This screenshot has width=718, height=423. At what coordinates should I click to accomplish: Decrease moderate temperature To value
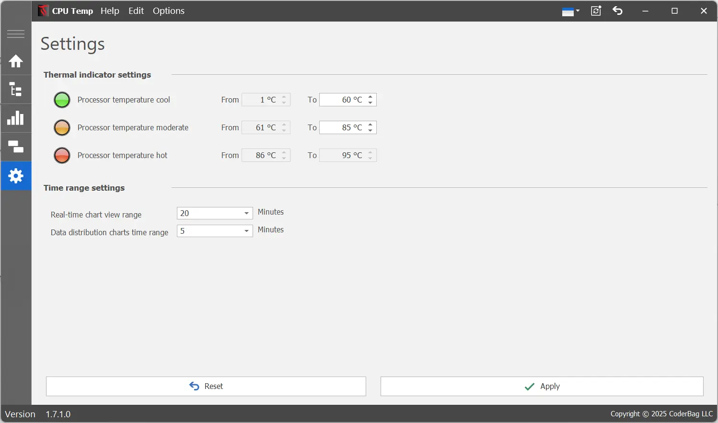(371, 130)
